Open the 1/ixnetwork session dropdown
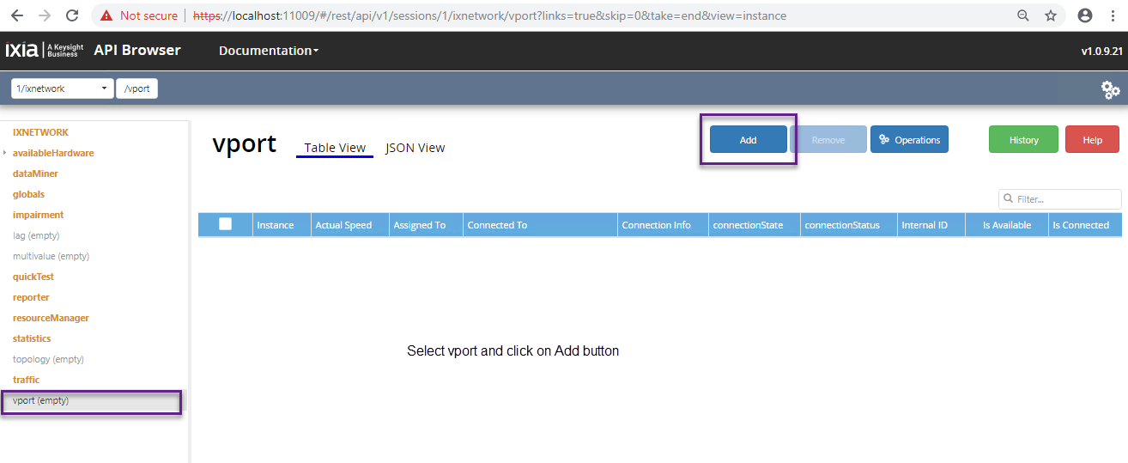Screen dimensions: 1128x463 (x=62, y=88)
